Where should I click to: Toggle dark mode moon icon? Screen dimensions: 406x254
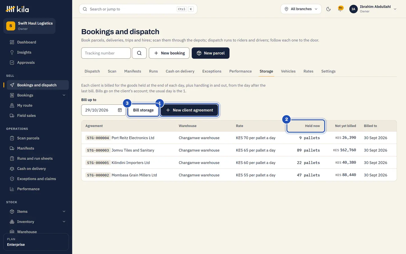click(x=328, y=9)
